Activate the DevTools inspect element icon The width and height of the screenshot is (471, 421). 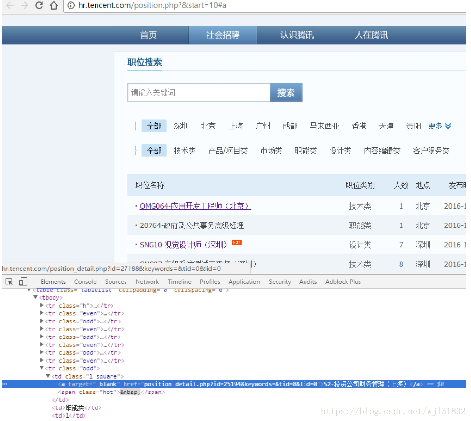pos(9,281)
